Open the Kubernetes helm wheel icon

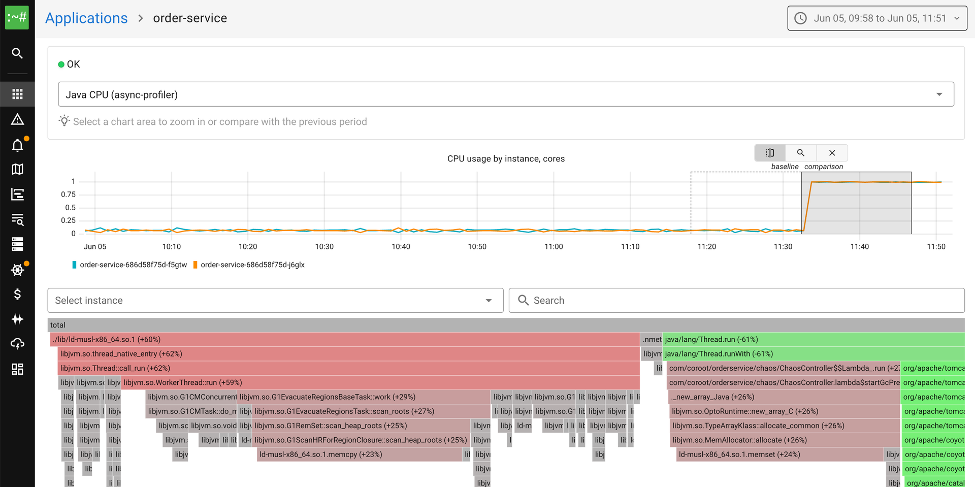point(17,270)
